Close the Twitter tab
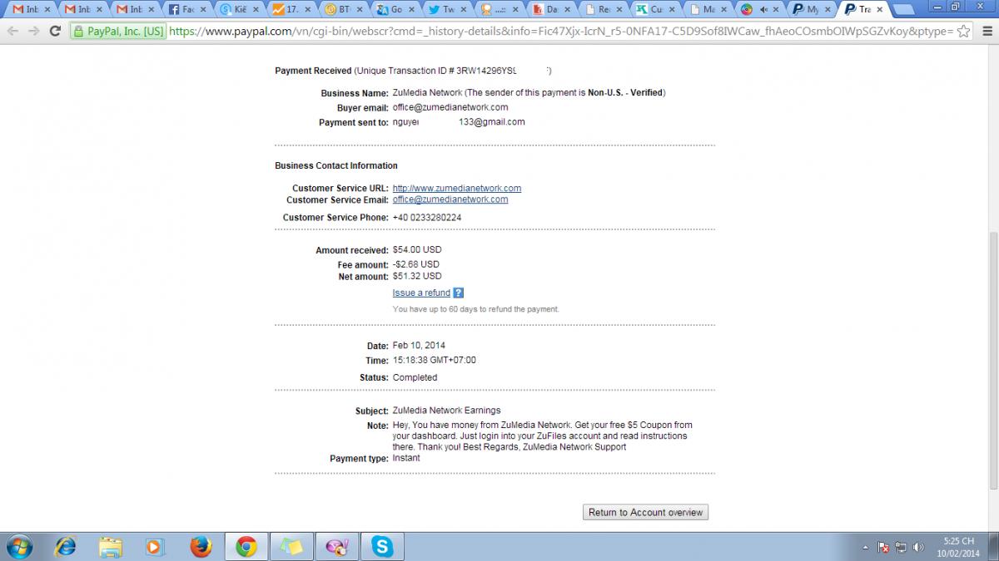The width and height of the screenshot is (999, 561). (462, 10)
